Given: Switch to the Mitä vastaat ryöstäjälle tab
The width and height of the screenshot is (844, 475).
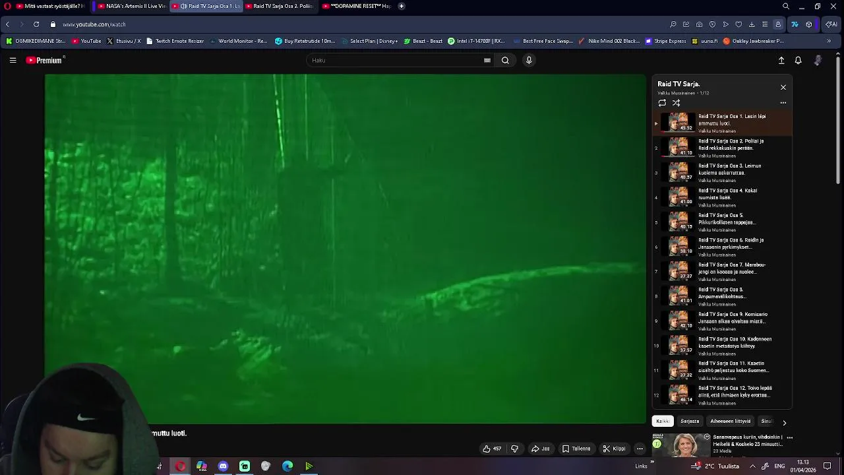Looking at the screenshot, I should coord(51,7).
